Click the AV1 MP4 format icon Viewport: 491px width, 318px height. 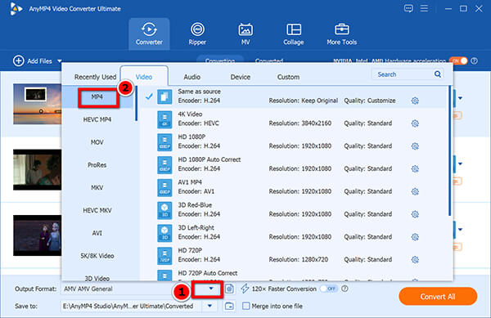(164, 187)
